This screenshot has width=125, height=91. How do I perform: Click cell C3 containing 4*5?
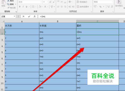point(97,38)
